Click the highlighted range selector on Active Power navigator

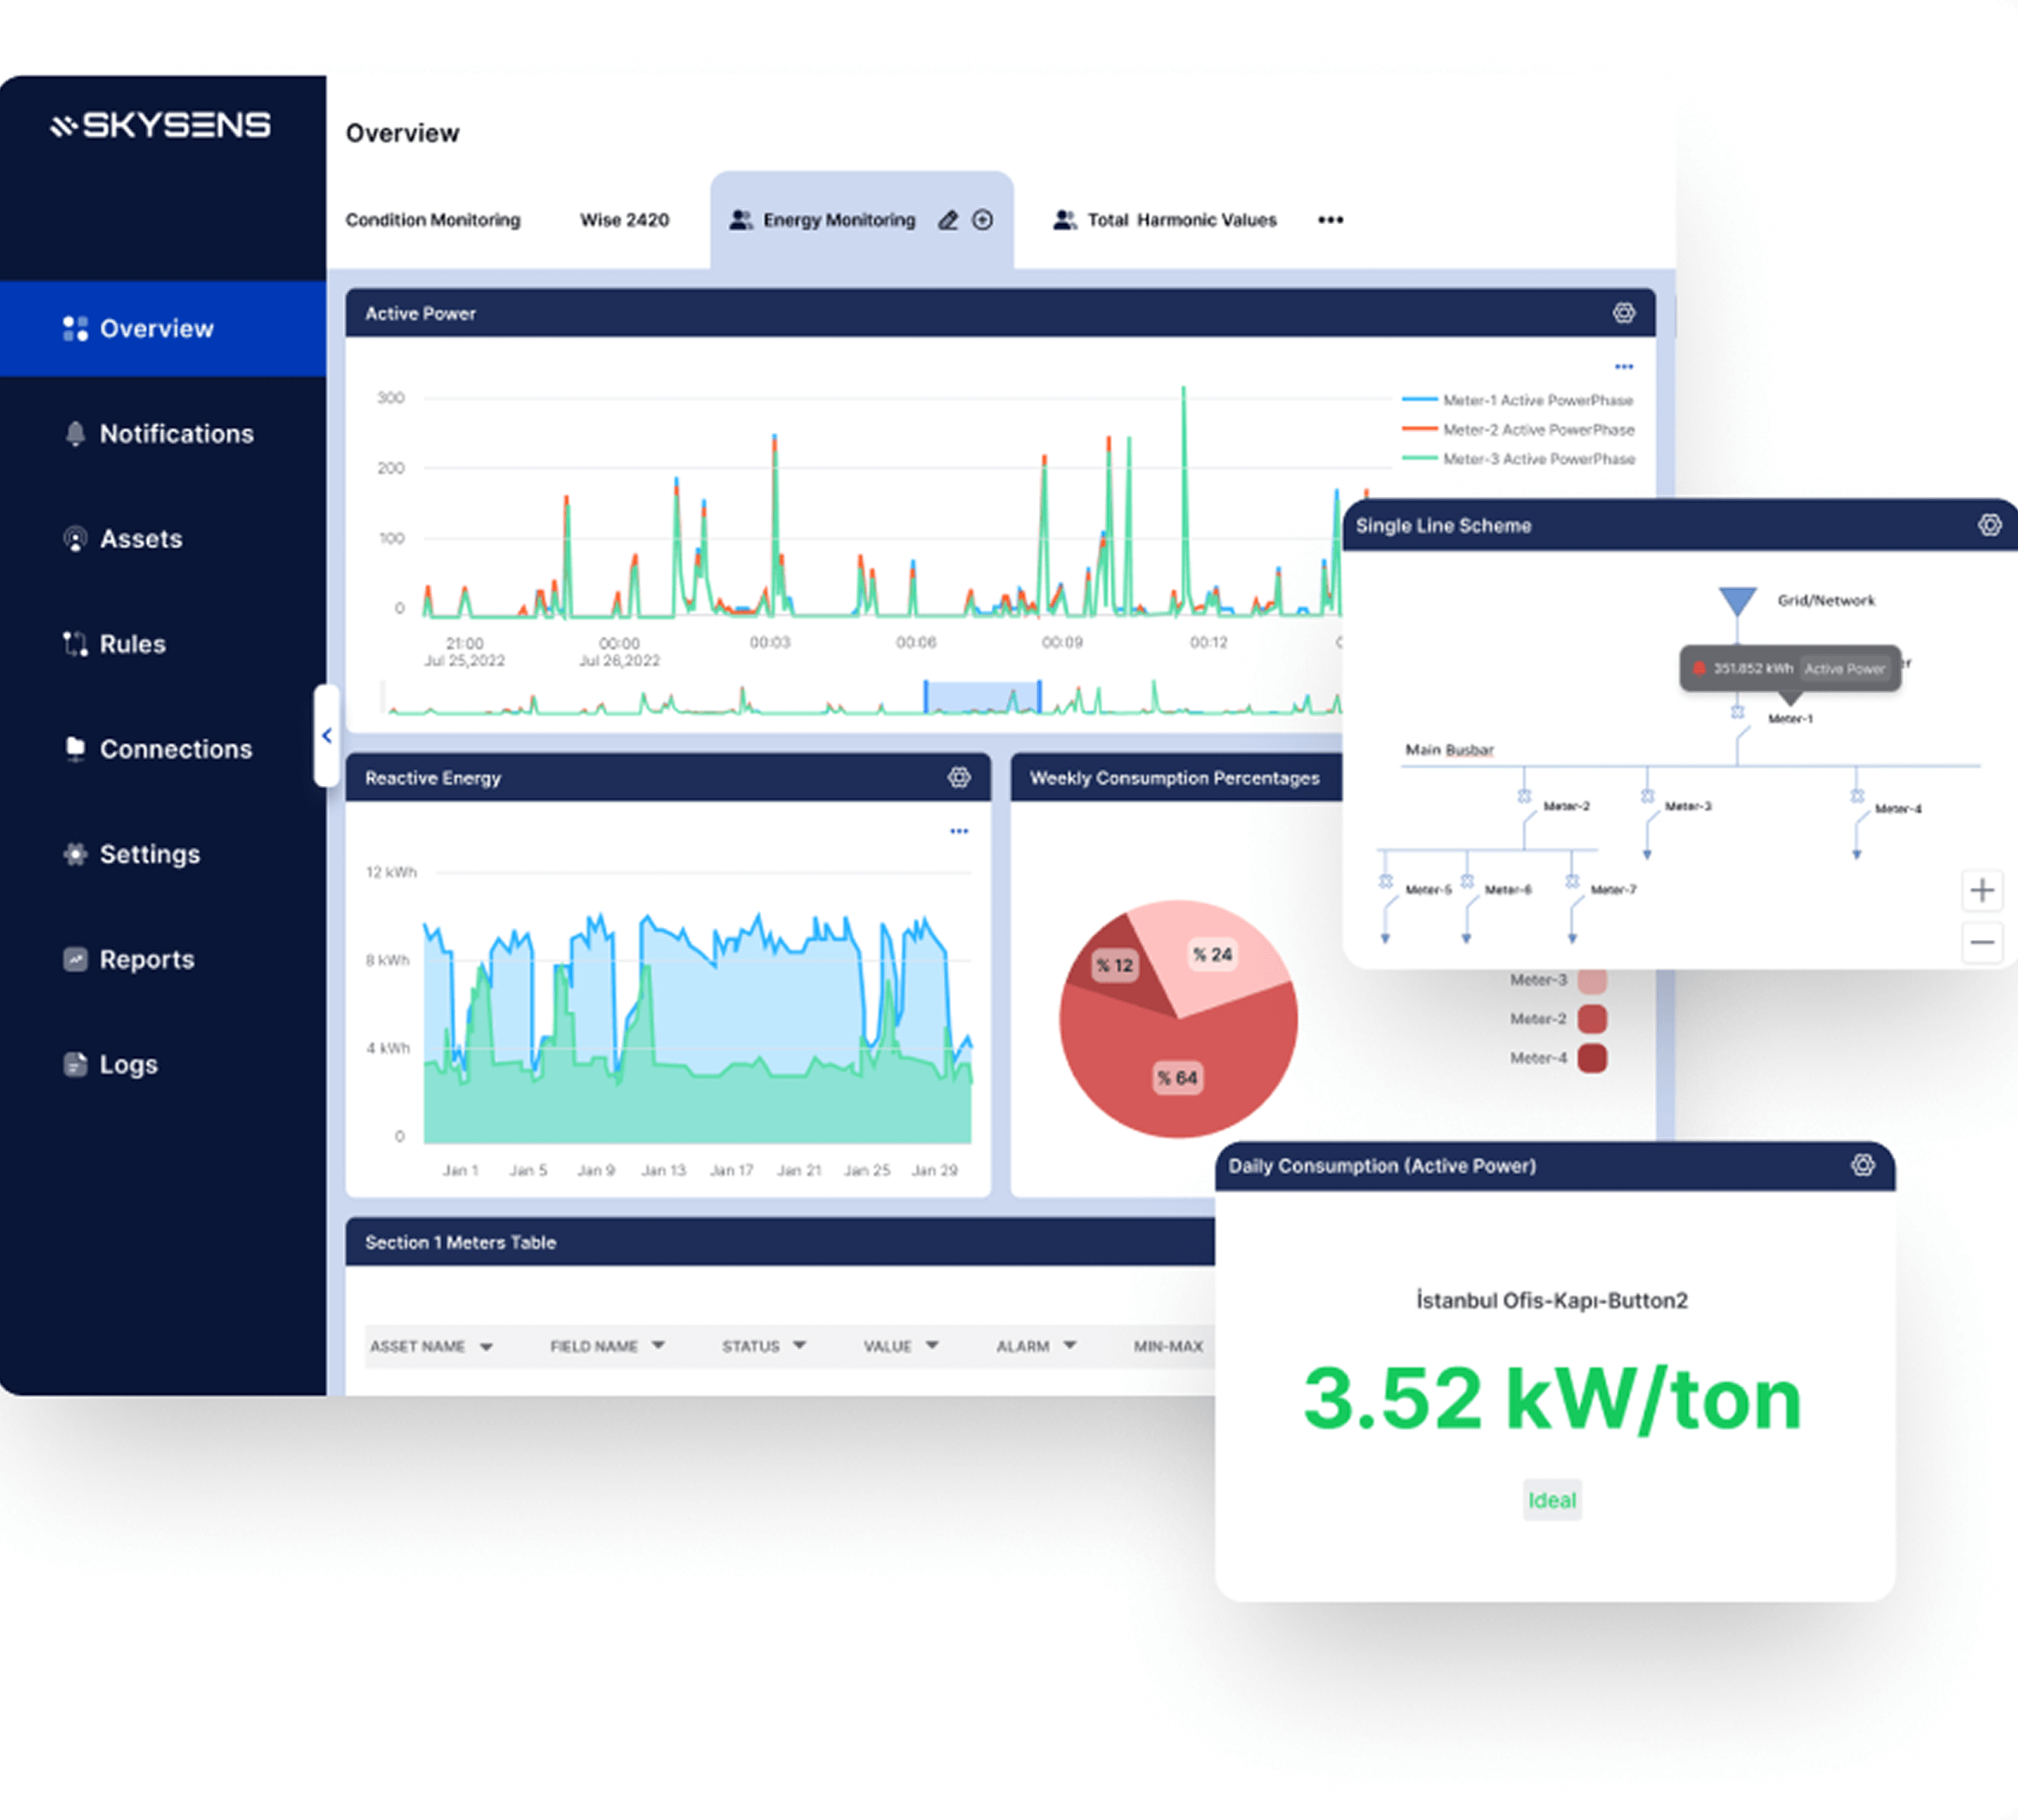(x=982, y=698)
